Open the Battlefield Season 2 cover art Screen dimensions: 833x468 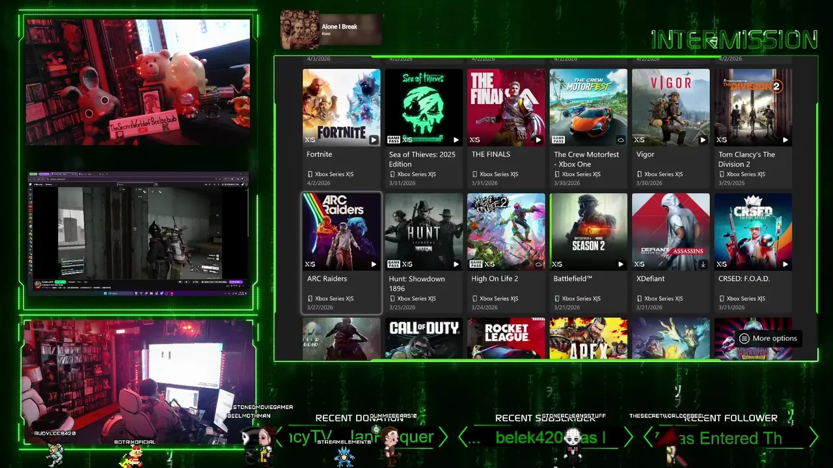coord(588,231)
